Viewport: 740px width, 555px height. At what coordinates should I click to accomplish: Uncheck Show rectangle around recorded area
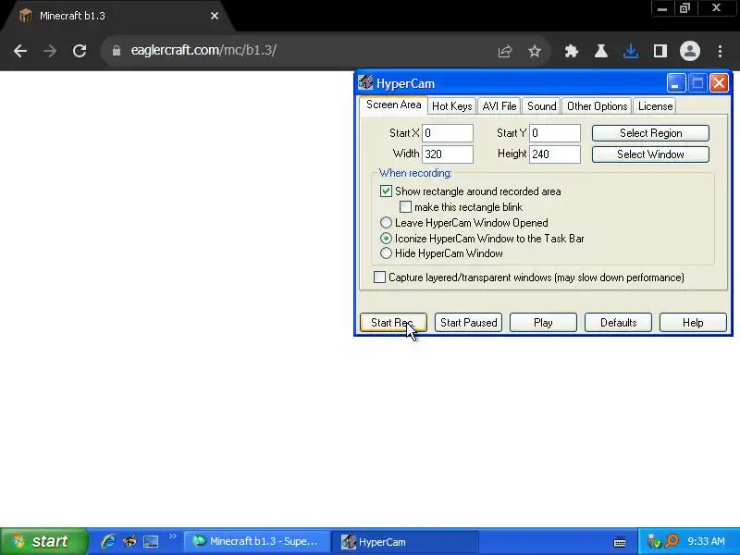click(x=386, y=191)
